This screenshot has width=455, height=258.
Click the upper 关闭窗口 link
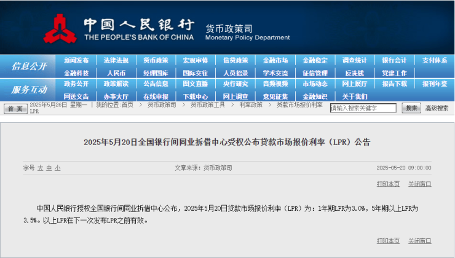419,184
